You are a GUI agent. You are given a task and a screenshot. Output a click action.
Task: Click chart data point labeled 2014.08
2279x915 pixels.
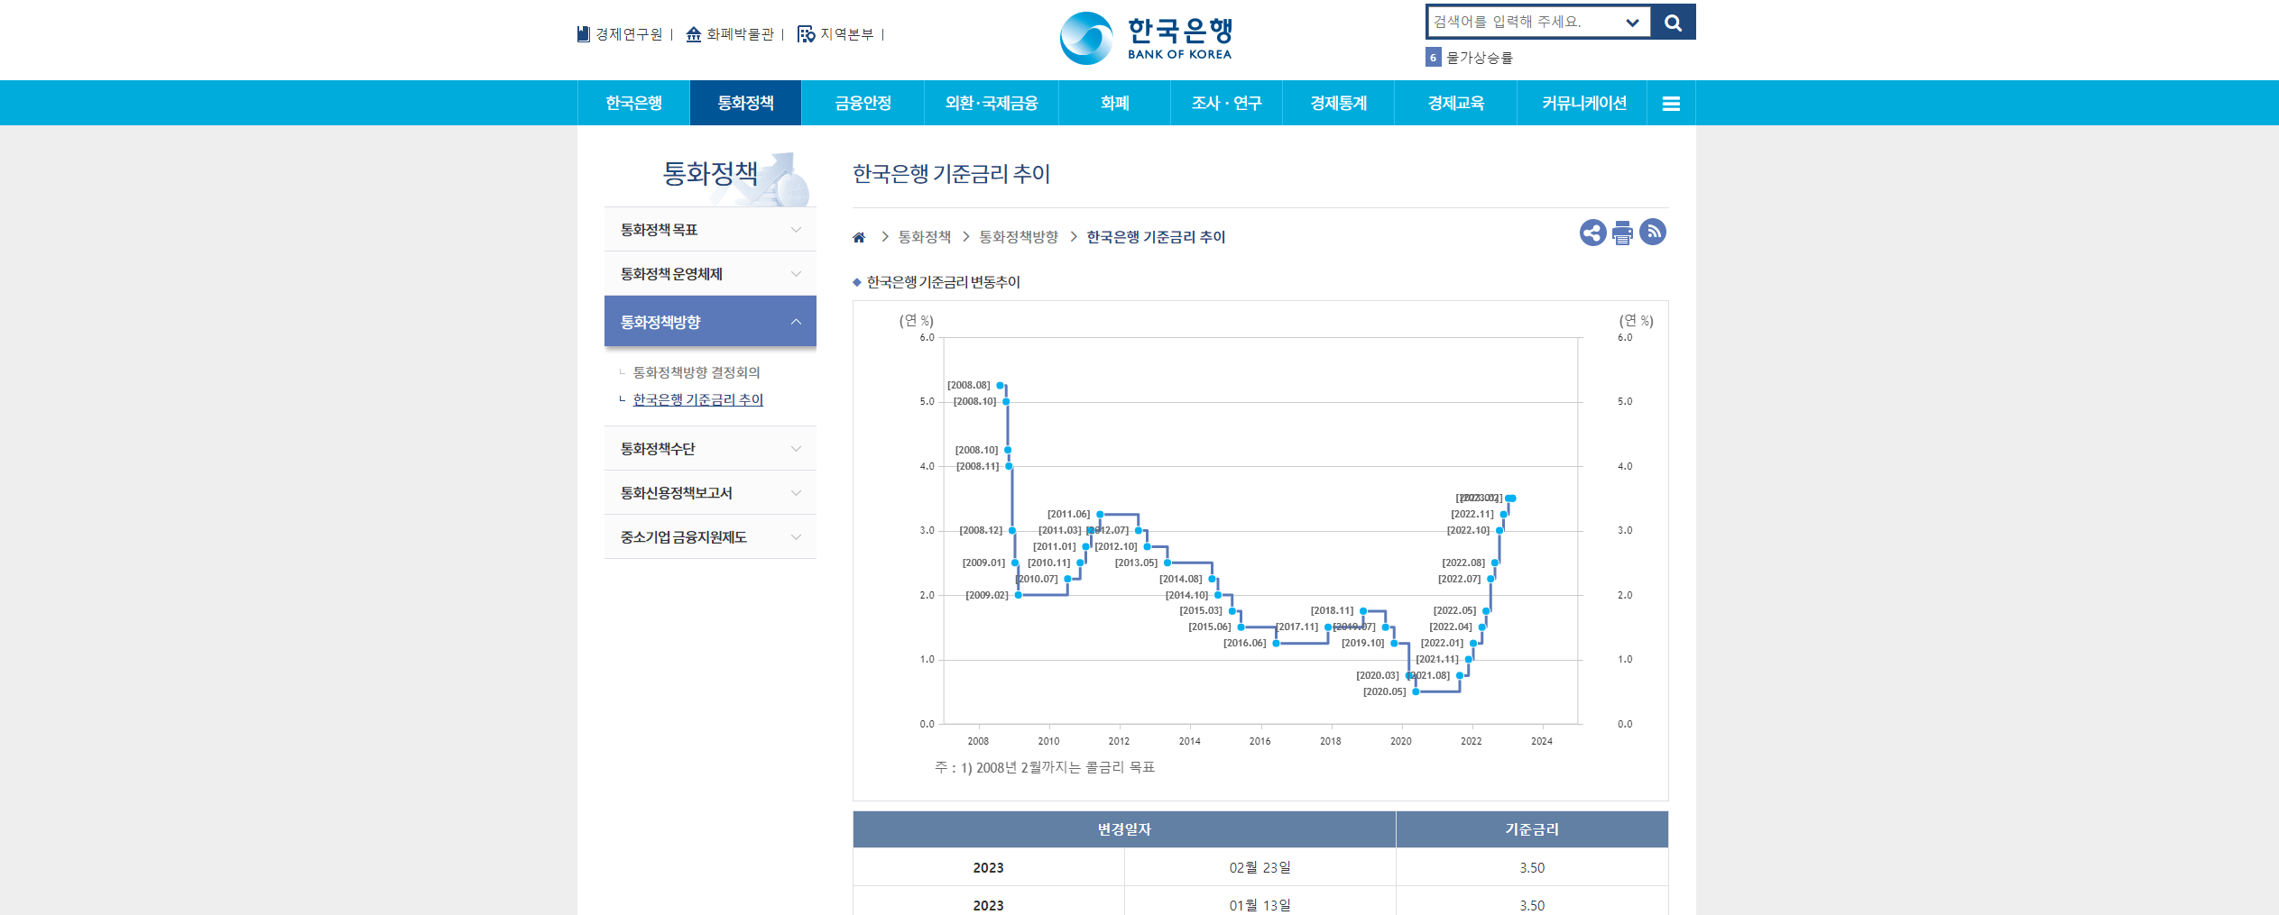pyautogui.click(x=1212, y=579)
